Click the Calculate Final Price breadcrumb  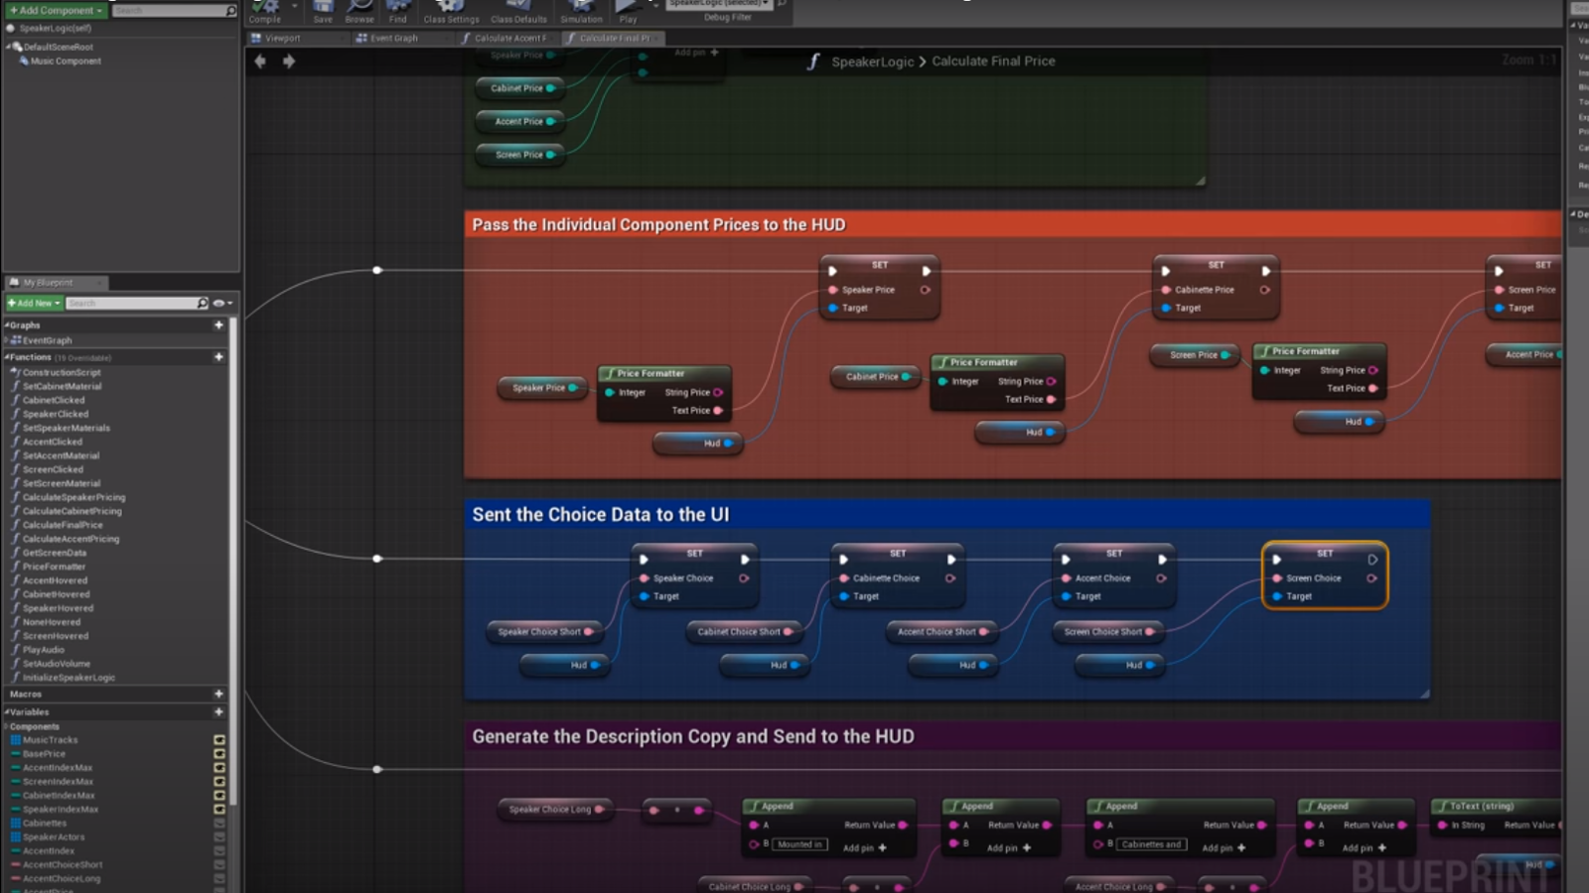click(x=993, y=62)
